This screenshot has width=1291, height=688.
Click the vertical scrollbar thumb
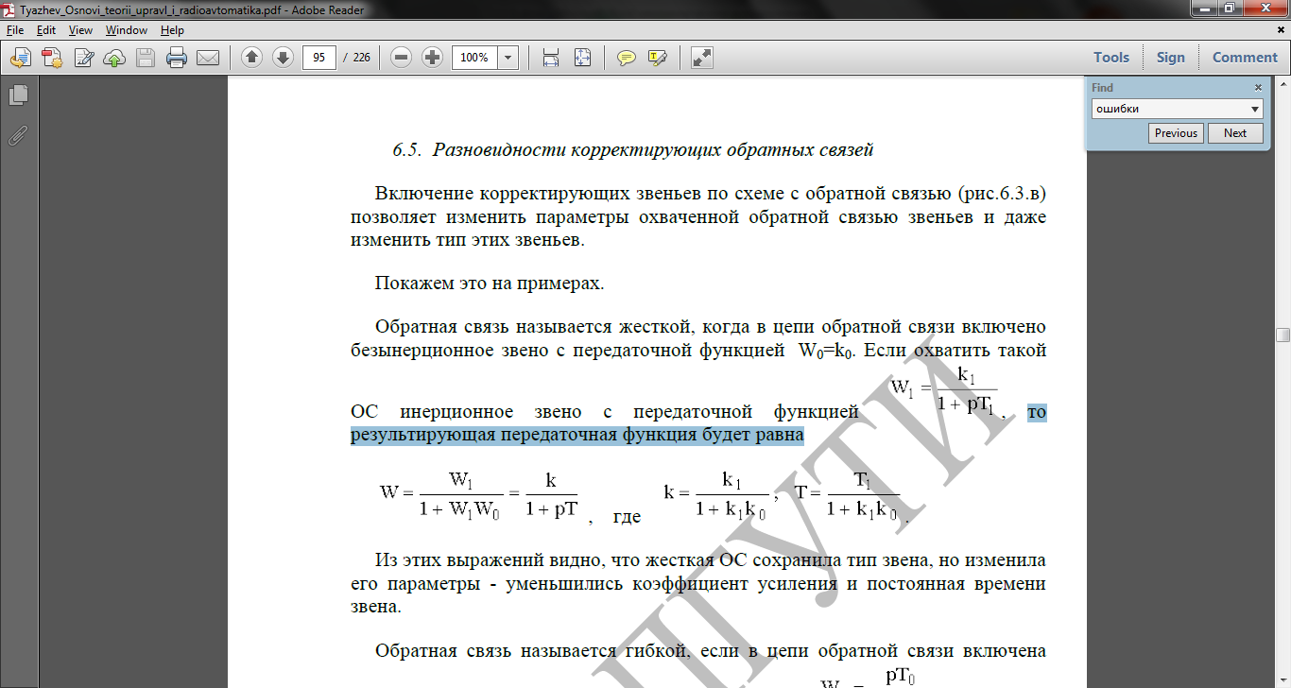pos(1282,335)
